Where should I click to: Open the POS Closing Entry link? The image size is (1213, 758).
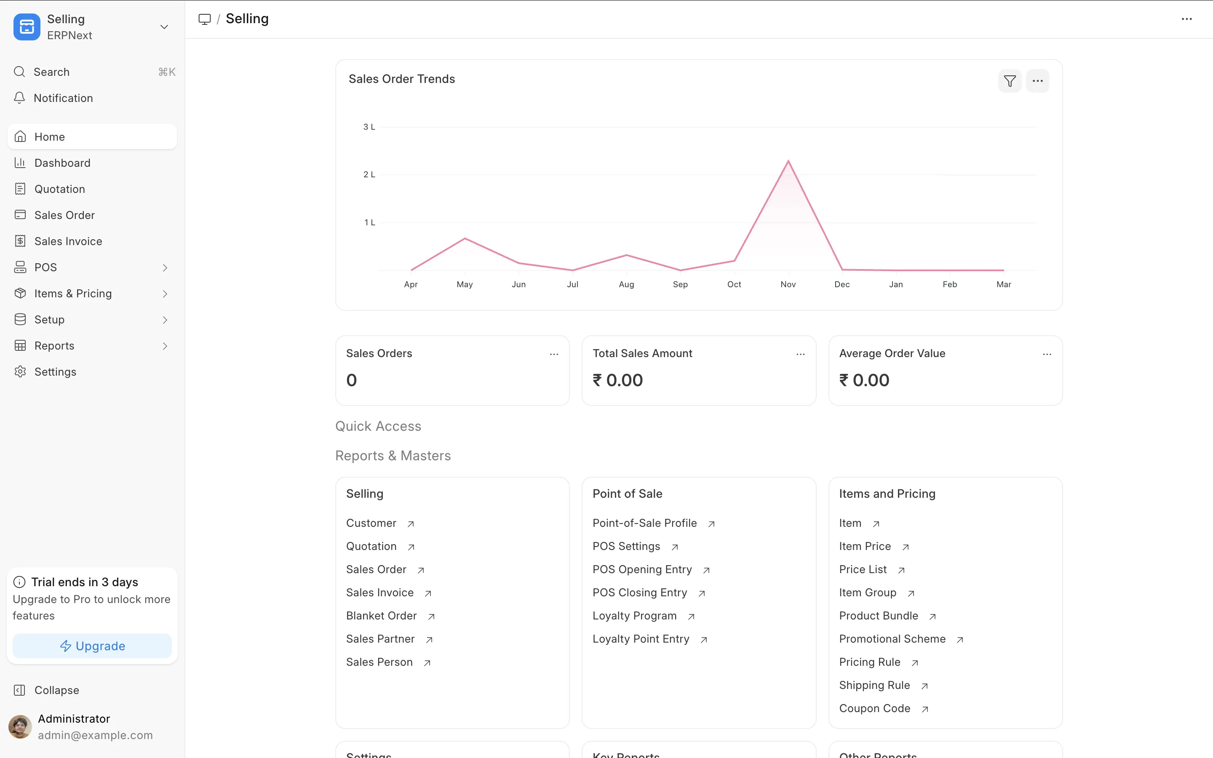(x=640, y=593)
